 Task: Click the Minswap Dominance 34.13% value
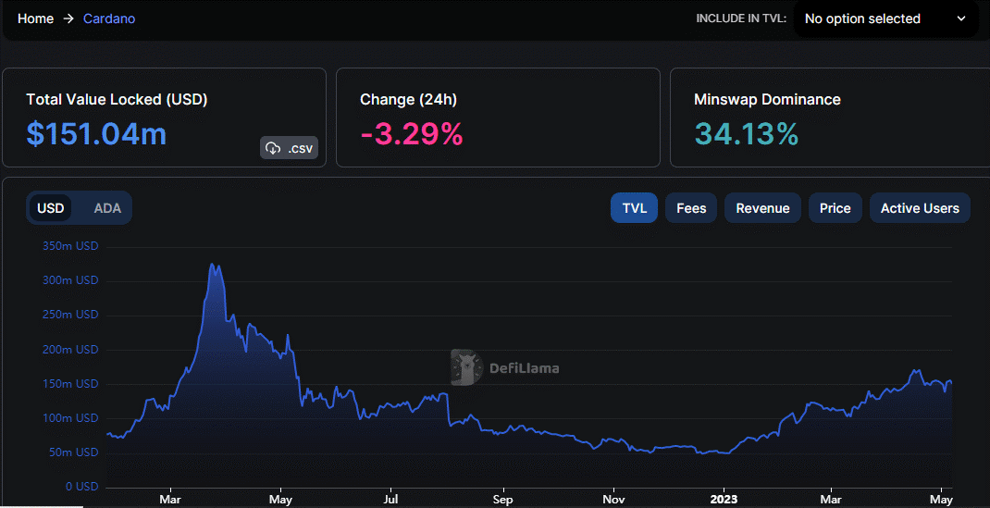pos(747,134)
